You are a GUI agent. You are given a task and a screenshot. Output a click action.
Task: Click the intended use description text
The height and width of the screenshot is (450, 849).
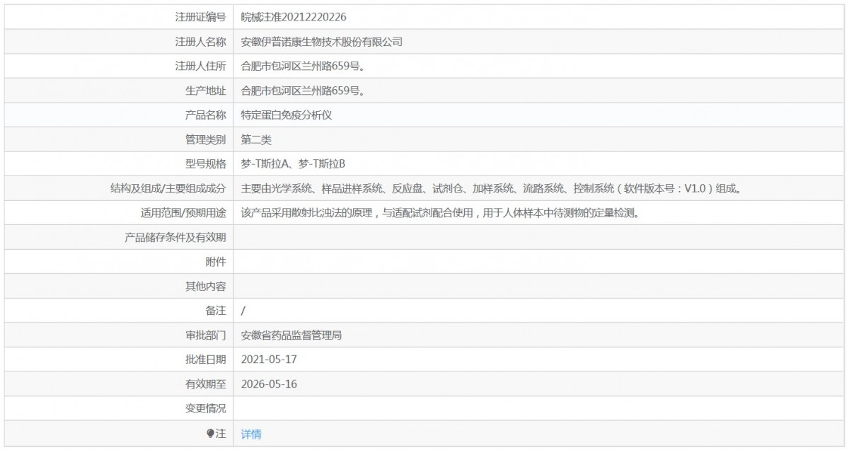click(x=440, y=213)
